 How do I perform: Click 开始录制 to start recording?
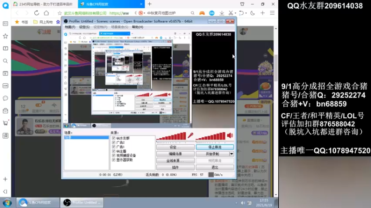(x=212, y=154)
